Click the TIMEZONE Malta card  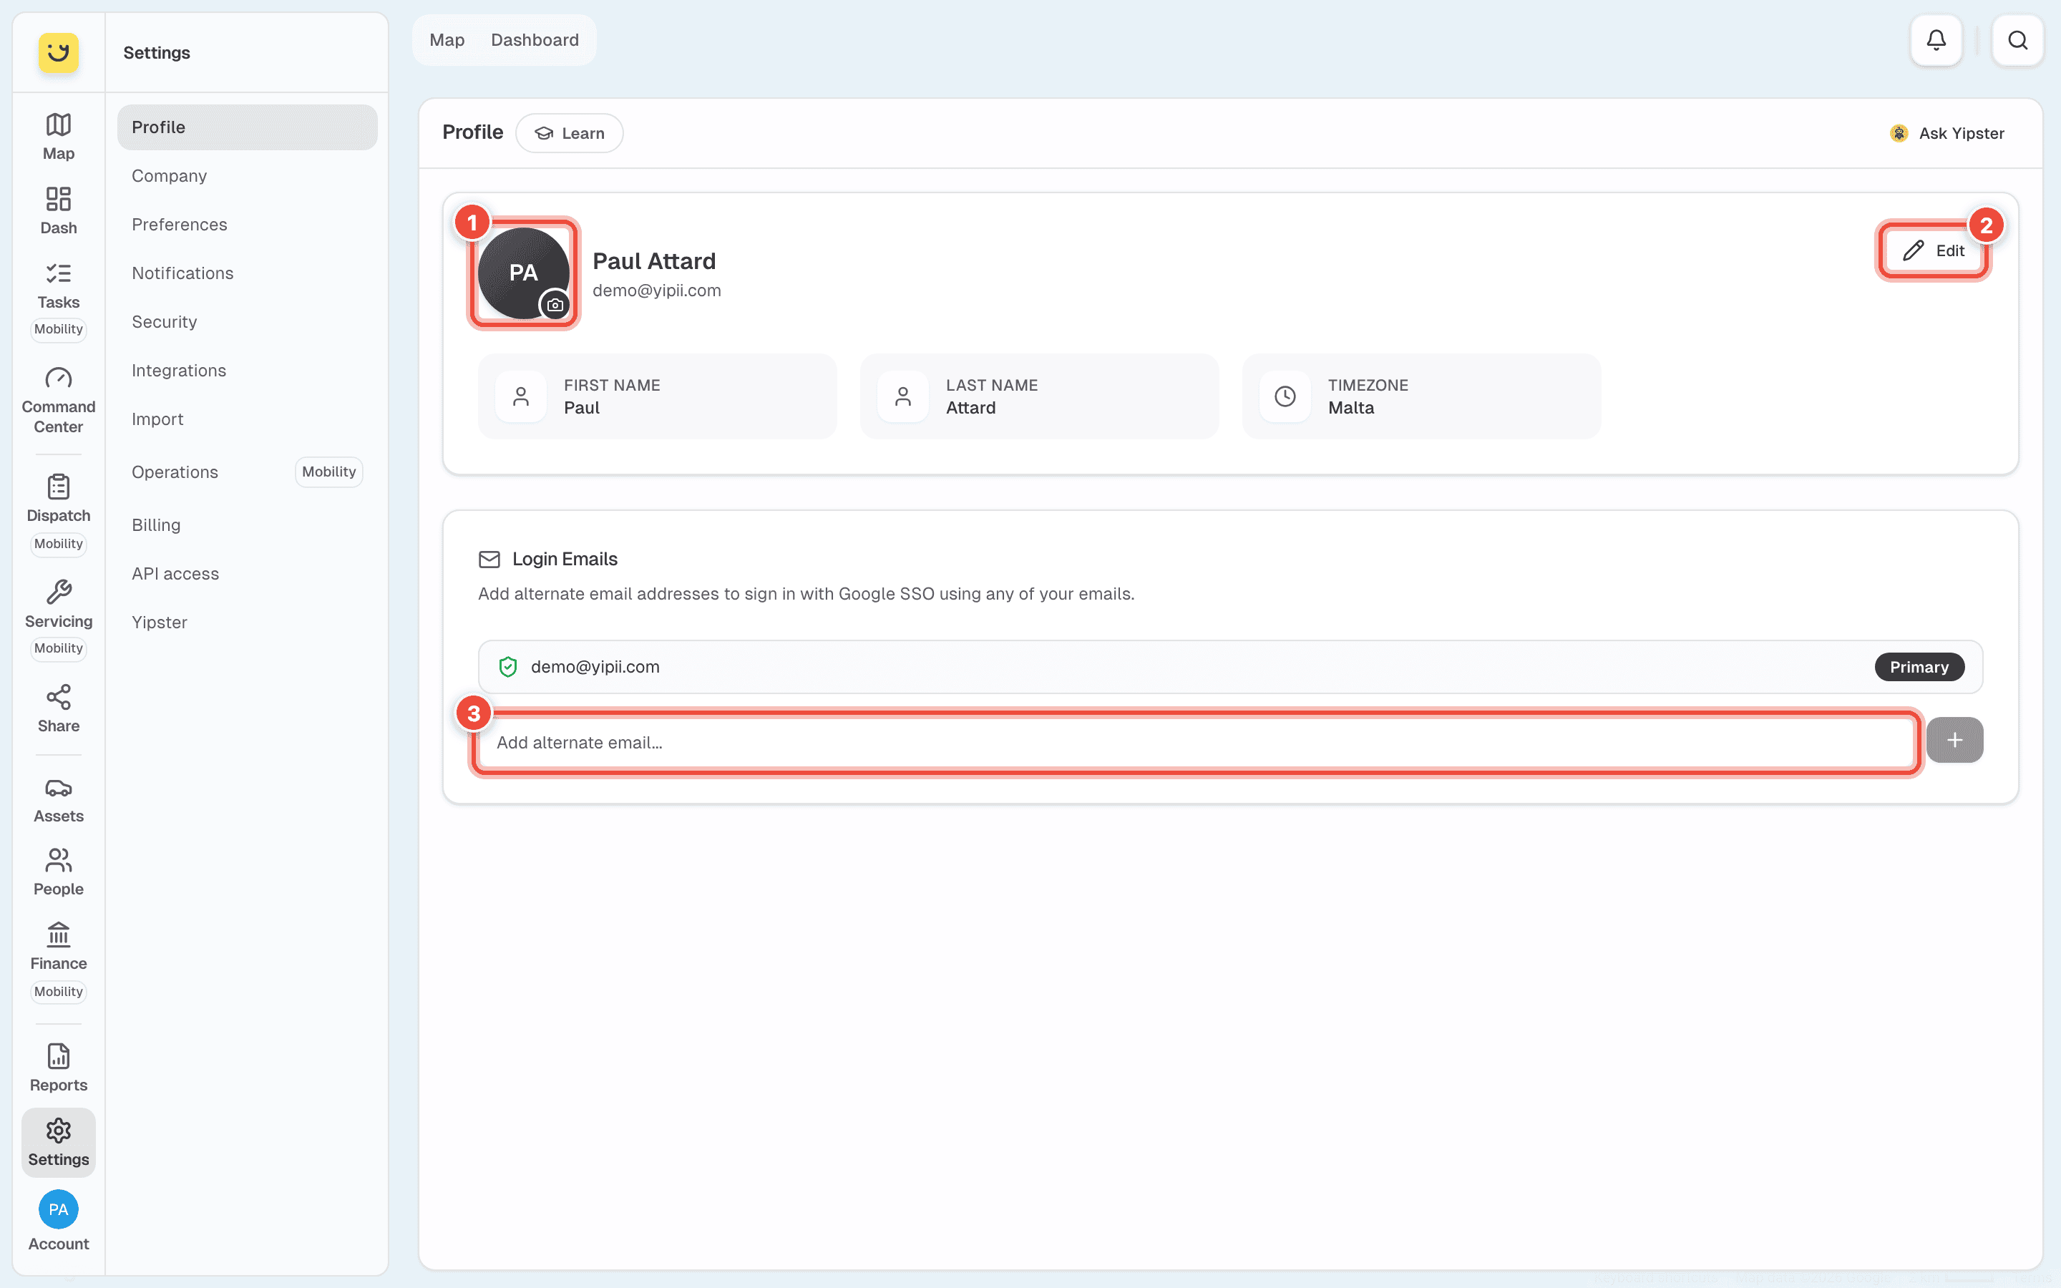(x=1421, y=396)
